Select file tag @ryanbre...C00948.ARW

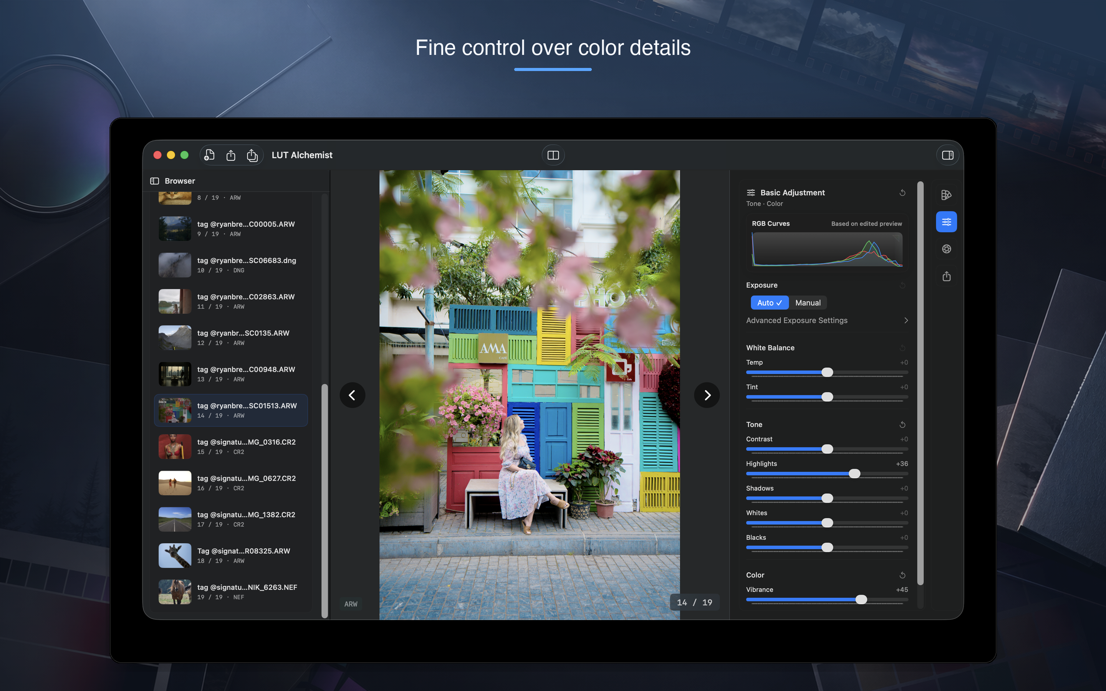pyautogui.click(x=231, y=374)
